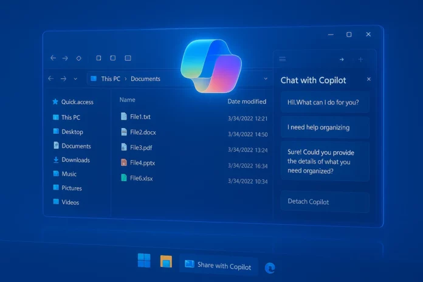This screenshot has width=423, height=282.
Task: Click the diamond icon in the top toolbar
Action: click(x=79, y=58)
